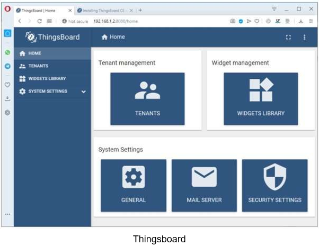
Task: Open the three-dot user menu in header
Action: 304,37
